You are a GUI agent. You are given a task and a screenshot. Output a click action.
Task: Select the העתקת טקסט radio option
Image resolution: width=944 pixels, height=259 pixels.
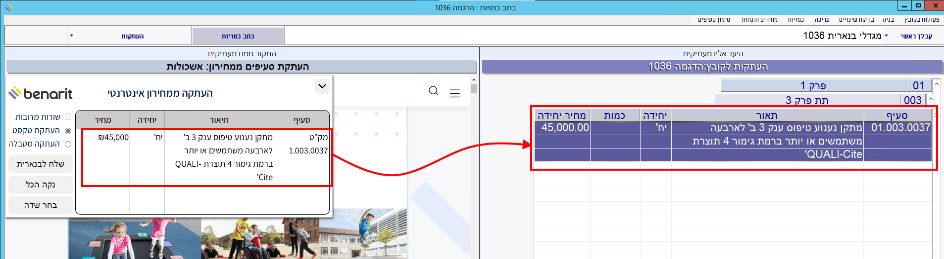[68, 131]
